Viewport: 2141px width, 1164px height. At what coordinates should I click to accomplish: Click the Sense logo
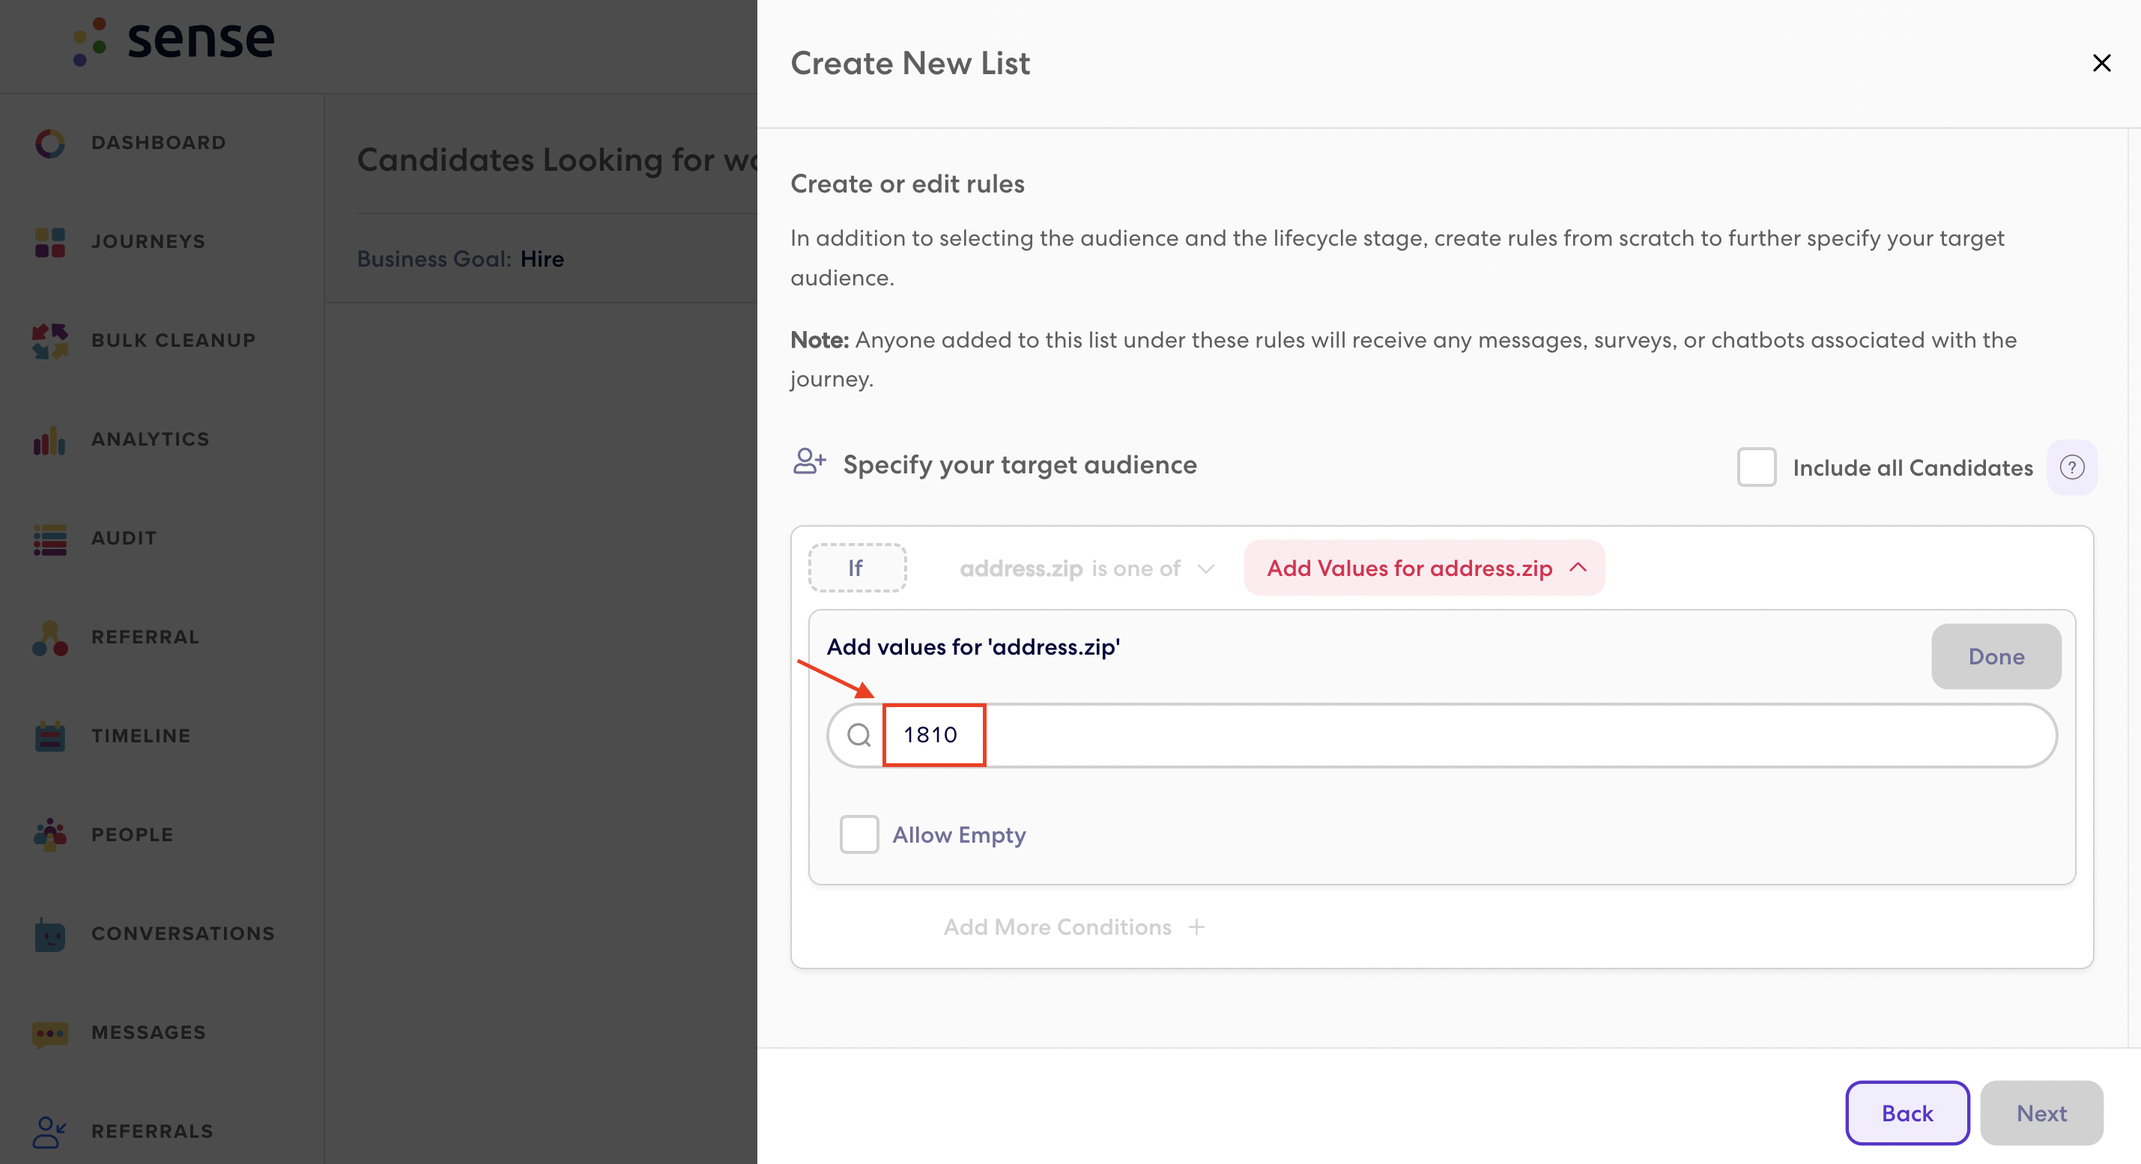pos(174,40)
